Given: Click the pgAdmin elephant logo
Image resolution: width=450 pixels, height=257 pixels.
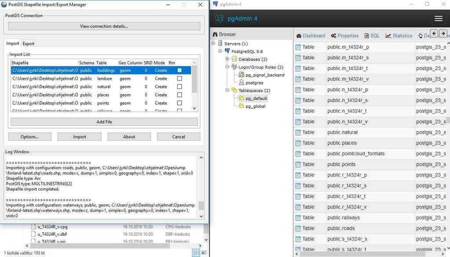Looking at the screenshot, I should [x=220, y=18].
